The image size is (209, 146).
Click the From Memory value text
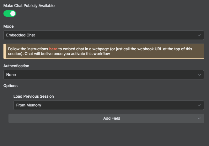click(x=29, y=105)
